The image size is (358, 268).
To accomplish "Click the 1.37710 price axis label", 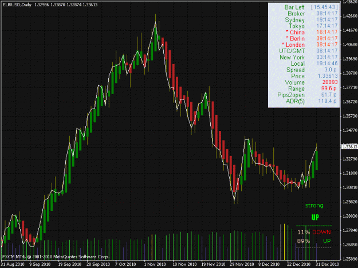I will [x=350, y=87].
